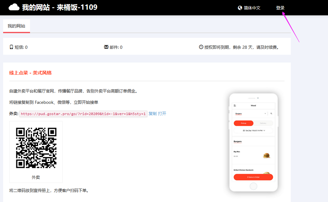328x202 pixels.
Task: Click the menu icon in phone preview
Action: [235, 106]
